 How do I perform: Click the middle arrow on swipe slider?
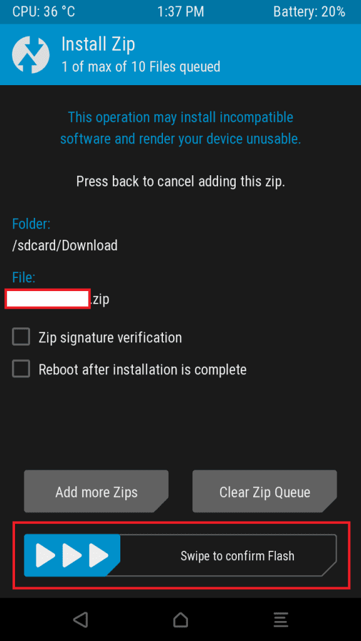(x=72, y=556)
